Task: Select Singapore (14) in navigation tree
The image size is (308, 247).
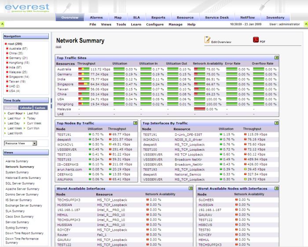Action: [19, 77]
